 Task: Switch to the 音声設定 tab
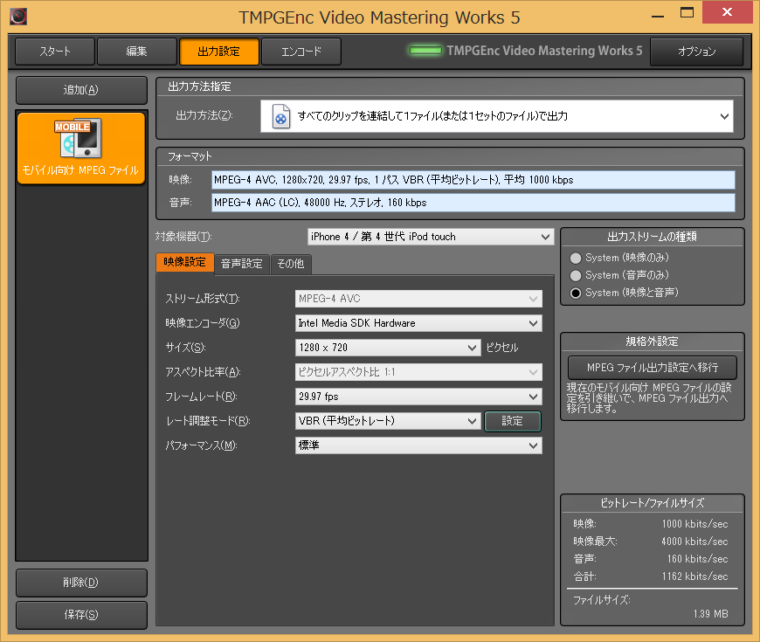241,263
